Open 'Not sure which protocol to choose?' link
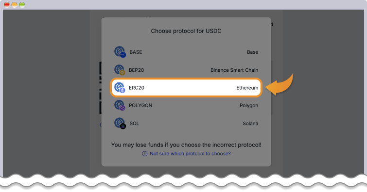 190,154
